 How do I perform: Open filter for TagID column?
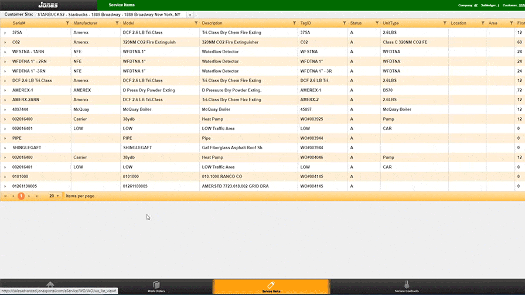point(344,23)
